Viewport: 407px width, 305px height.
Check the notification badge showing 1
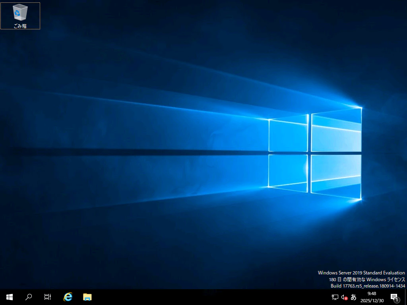click(x=398, y=300)
